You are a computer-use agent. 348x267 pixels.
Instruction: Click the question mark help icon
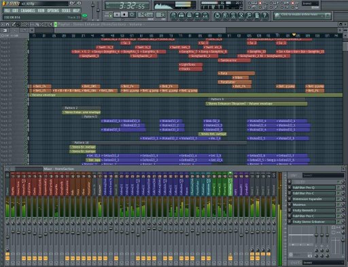[x=264, y=16]
